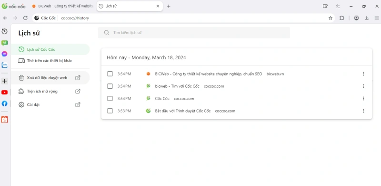Image resolution: width=381 pixels, height=186 pixels.
Task: Open the extensions puzzle icon
Action: click(x=342, y=18)
